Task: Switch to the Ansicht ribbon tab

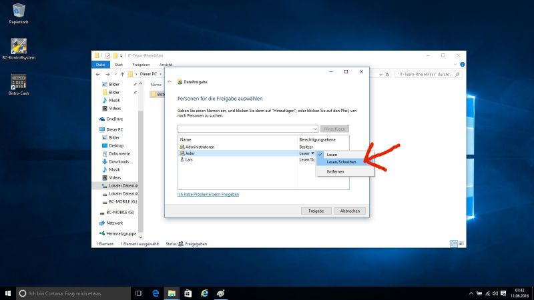Action: (166, 65)
